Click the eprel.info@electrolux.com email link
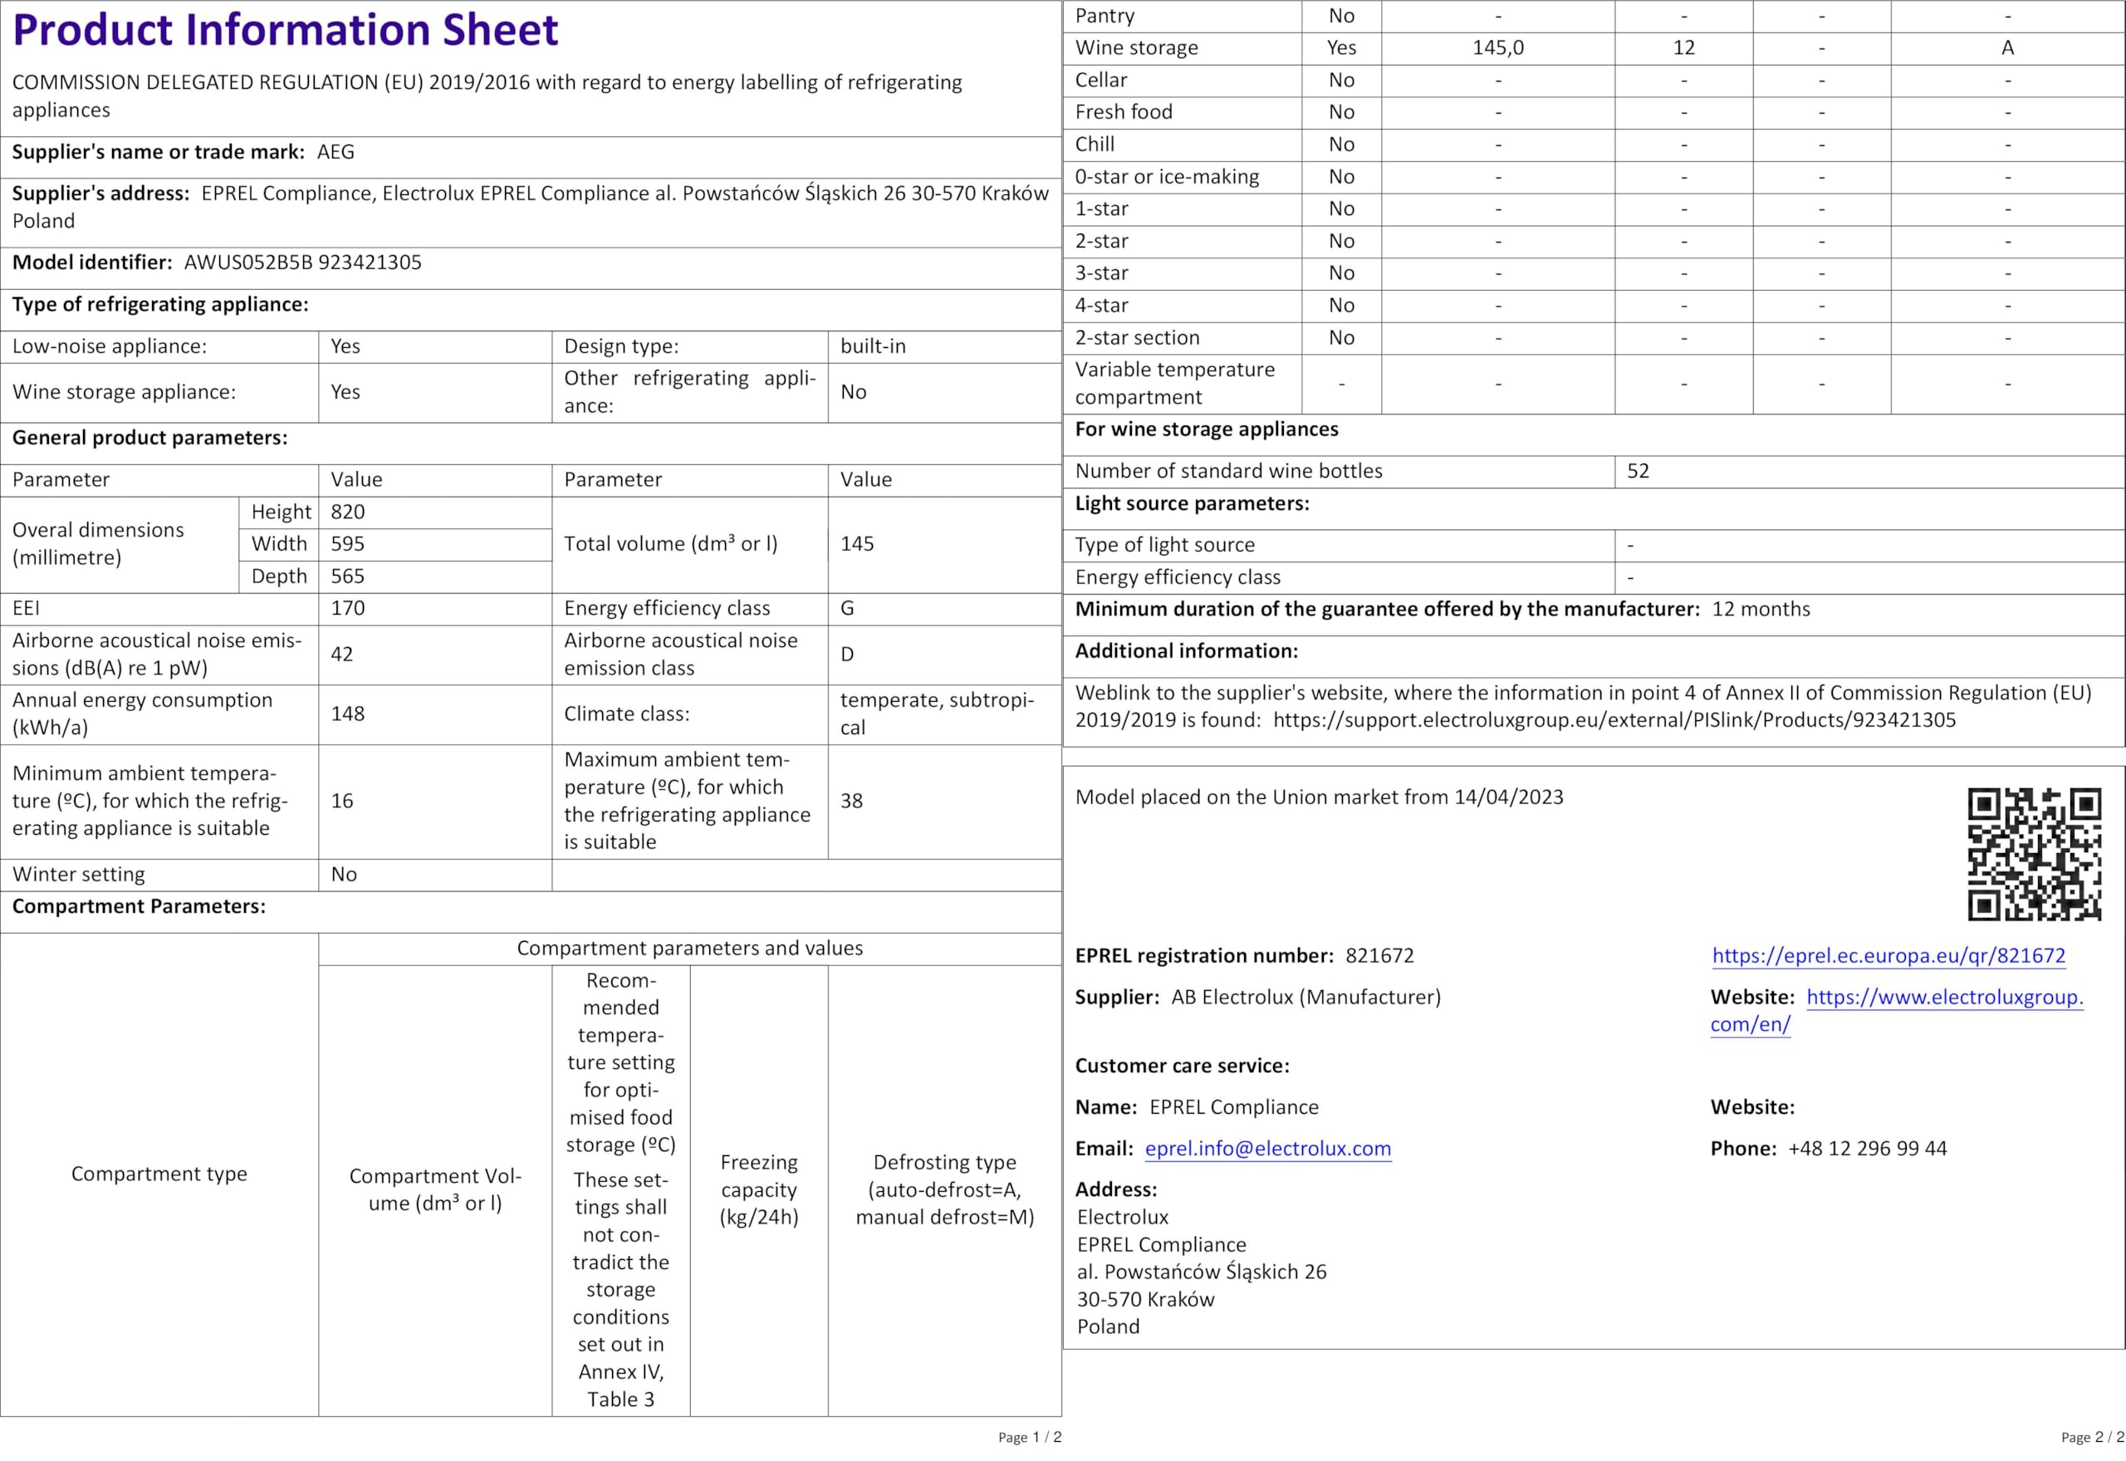This screenshot has height=1461, width=2126. click(1267, 1148)
